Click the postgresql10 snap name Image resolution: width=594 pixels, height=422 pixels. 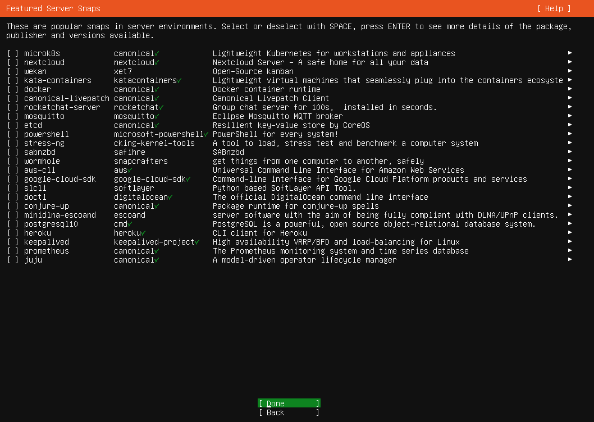point(51,224)
